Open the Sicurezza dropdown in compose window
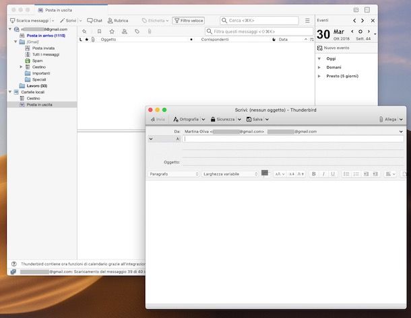This screenshot has width=411, height=318. tap(239, 119)
